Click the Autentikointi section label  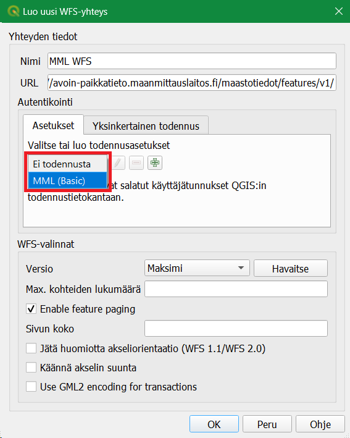pos(45,102)
